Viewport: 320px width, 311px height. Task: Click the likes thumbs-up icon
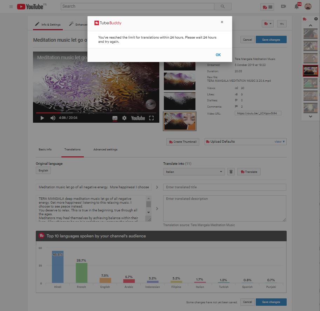click(236, 94)
